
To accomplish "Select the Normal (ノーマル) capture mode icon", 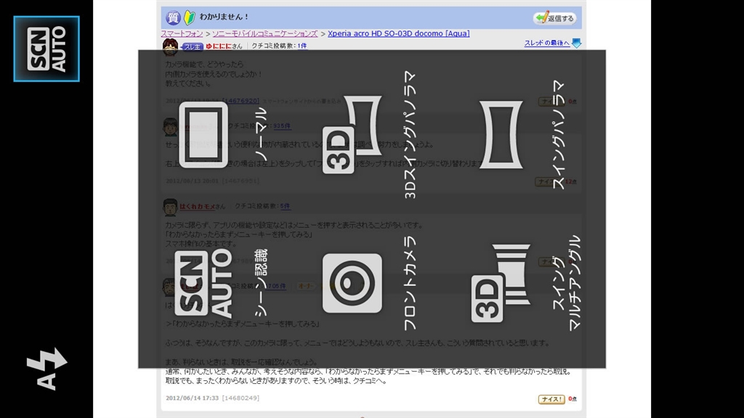I will 203,134.
